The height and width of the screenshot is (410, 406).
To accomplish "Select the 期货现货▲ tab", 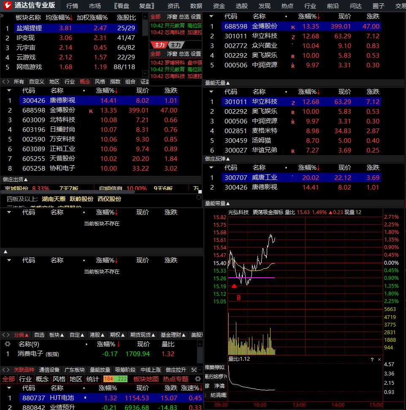I will [143, 335].
